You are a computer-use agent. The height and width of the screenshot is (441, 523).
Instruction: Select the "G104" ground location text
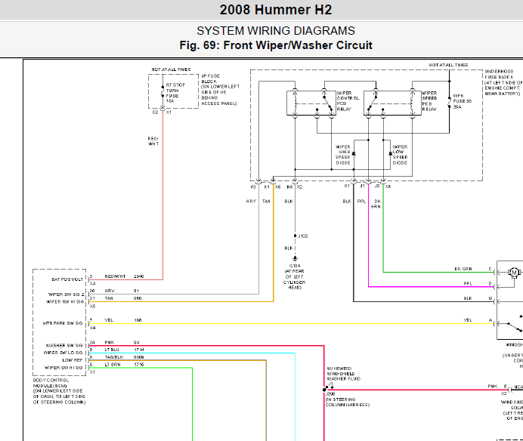(x=295, y=276)
